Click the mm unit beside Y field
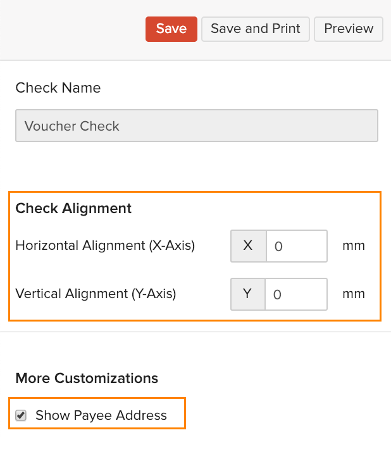 coord(354,294)
